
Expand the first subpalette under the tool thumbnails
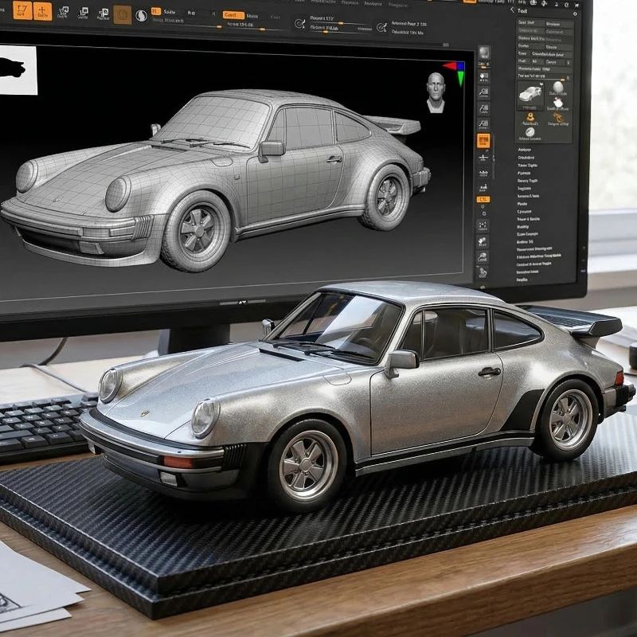point(526,150)
